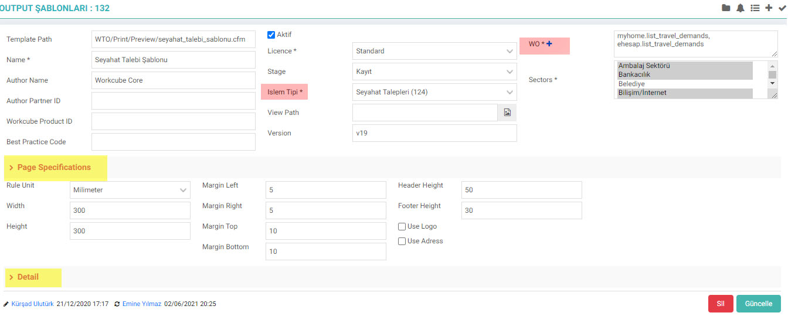Viewport: 788px width, 316px height.
Task: Click the plus icon in top header
Action: (769, 8)
